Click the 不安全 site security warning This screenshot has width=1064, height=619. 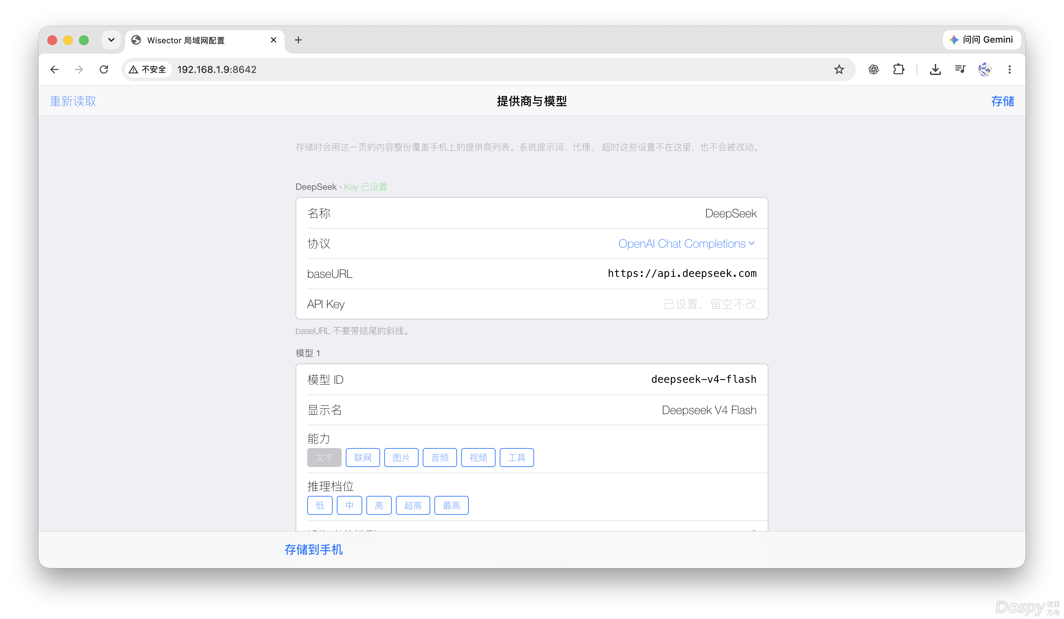point(147,69)
